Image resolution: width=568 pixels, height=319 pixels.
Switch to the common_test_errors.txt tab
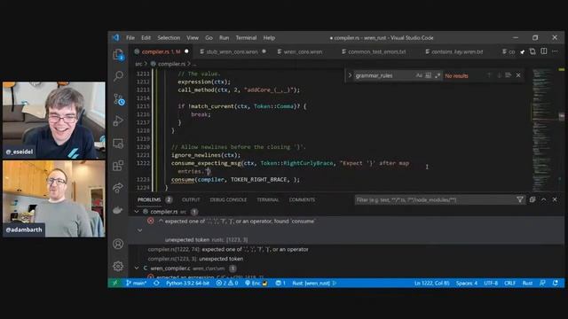click(x=376, y=51)
